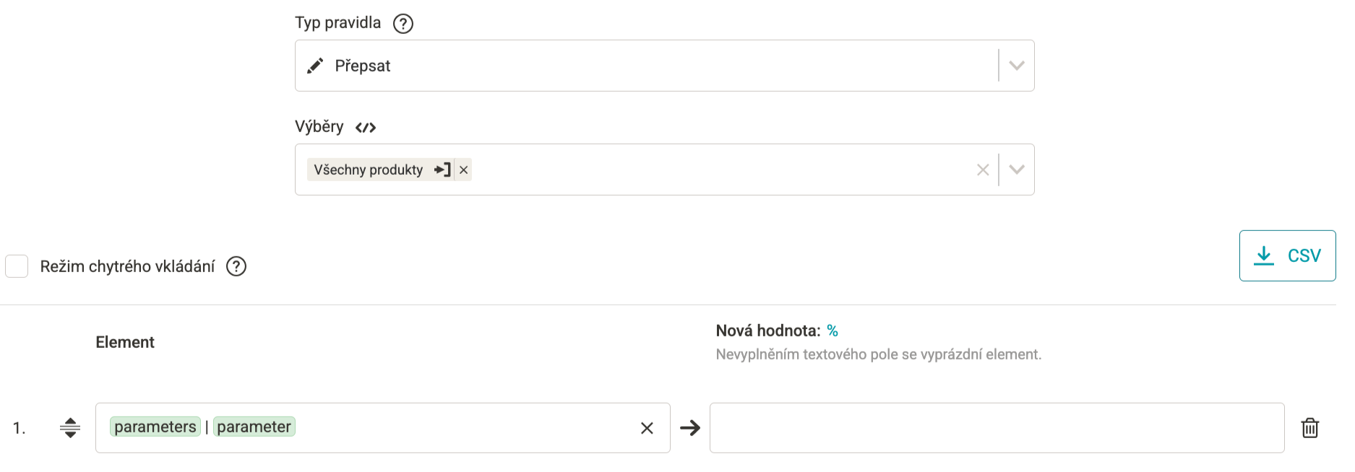Viewport: 1355px width, 472px height.
Task: Open the Všechny produkty selection link icon
Action: pyautogui.click(x=442, y=170)
